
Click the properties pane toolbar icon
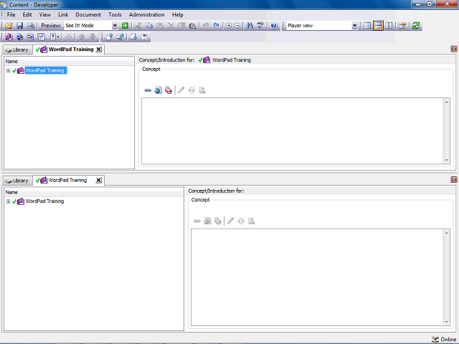(x=402, y=26)
